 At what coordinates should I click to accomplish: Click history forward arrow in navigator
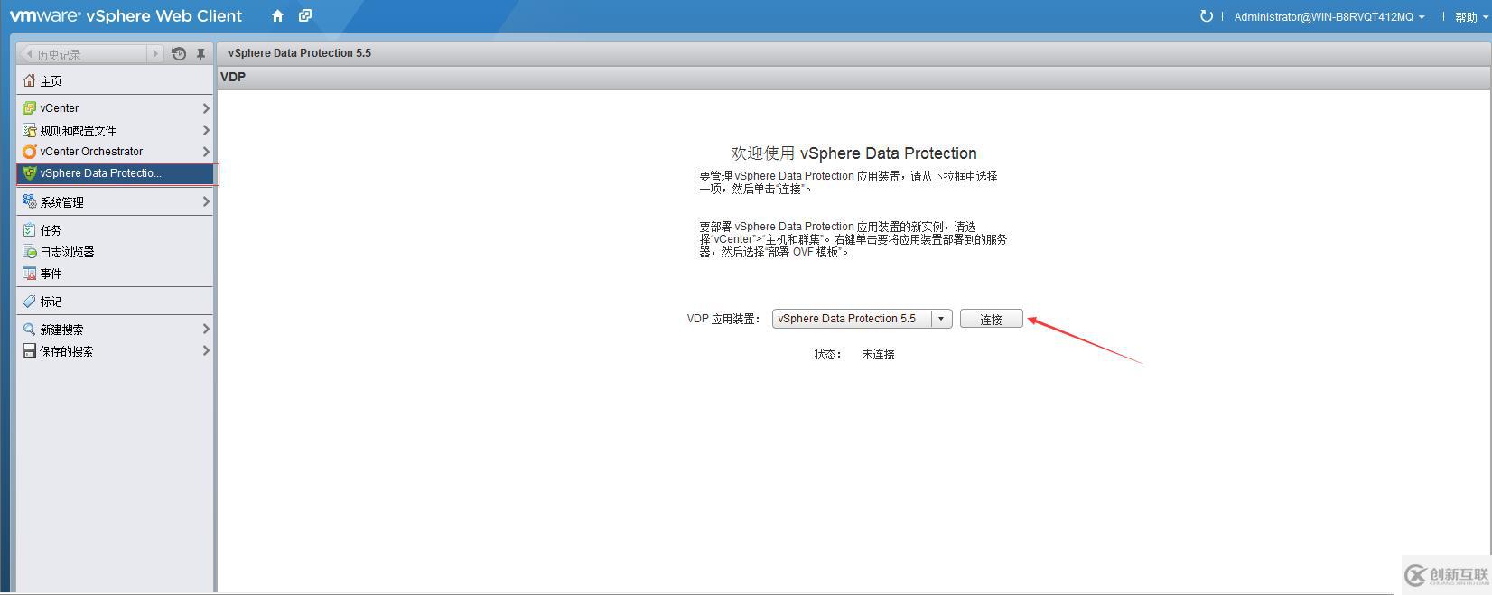(x=155, y=54)
